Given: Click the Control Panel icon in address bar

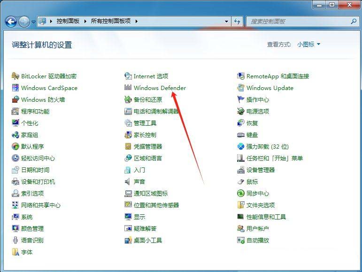Looking at the screenshot, I should (x=42, y=21).
